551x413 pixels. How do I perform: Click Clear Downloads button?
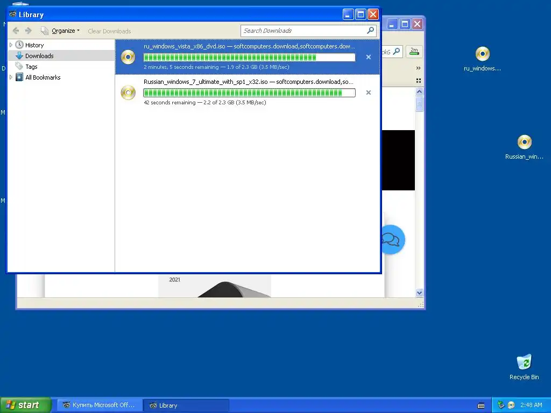tap(109, 31)
